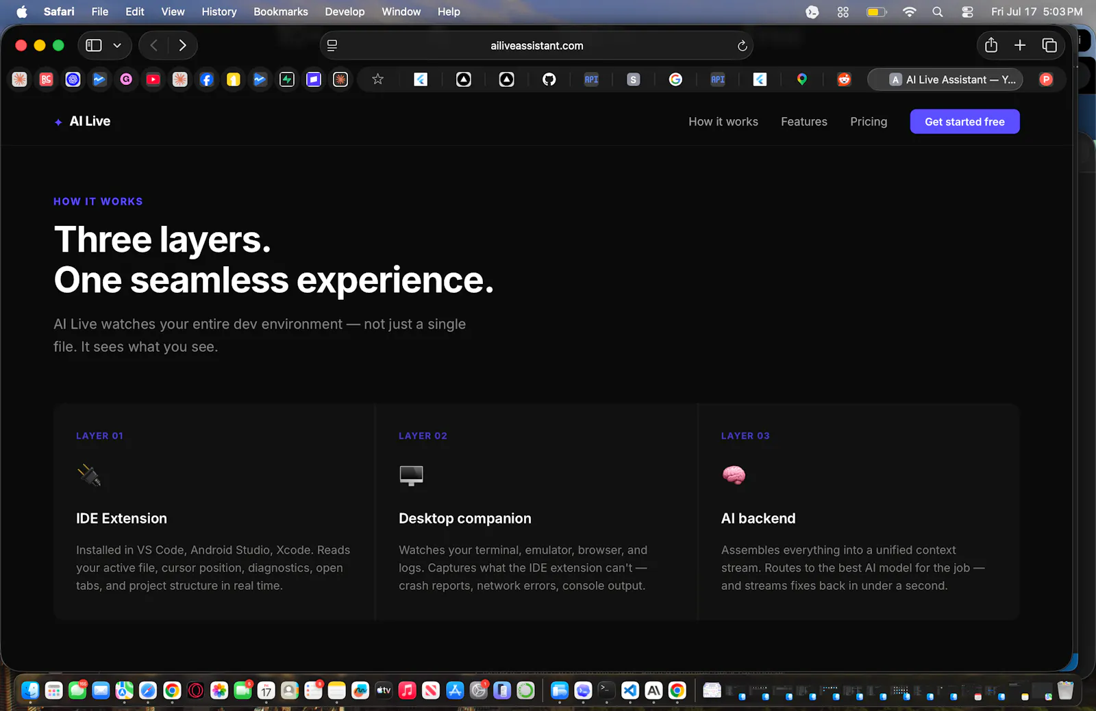The height and width of the screenshot is (711, 1096).
Task: Toggle the Safari sidebar
Action: click(94, 45)
